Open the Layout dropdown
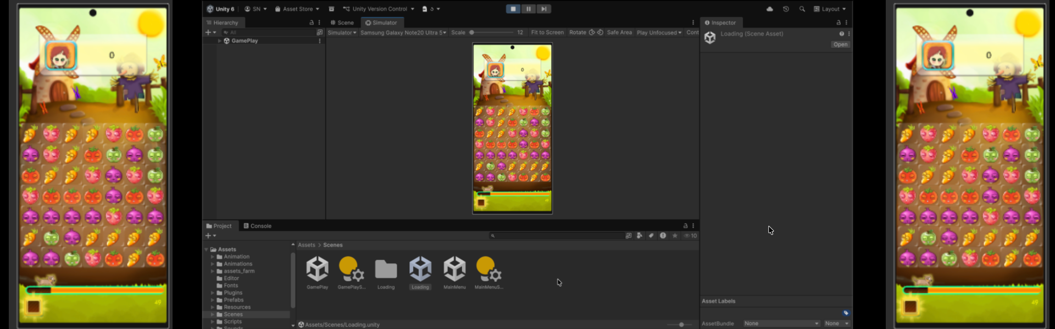The height and width of the screenshot is (329, 1055). click(830, 9)
